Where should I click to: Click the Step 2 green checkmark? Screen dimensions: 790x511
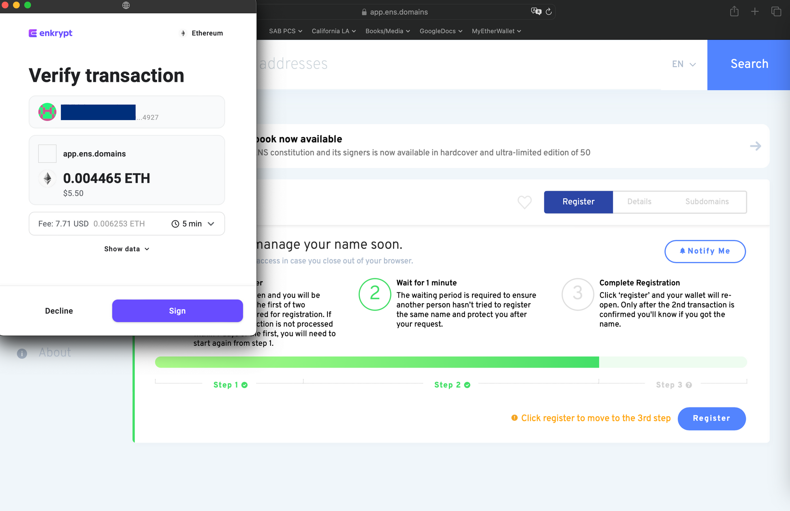click(x=467, y=385)
